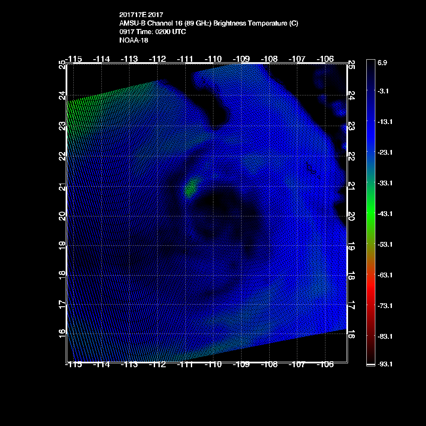Click the colorbar label "-73.1"

pyautogui.click(x=385, y=306)
